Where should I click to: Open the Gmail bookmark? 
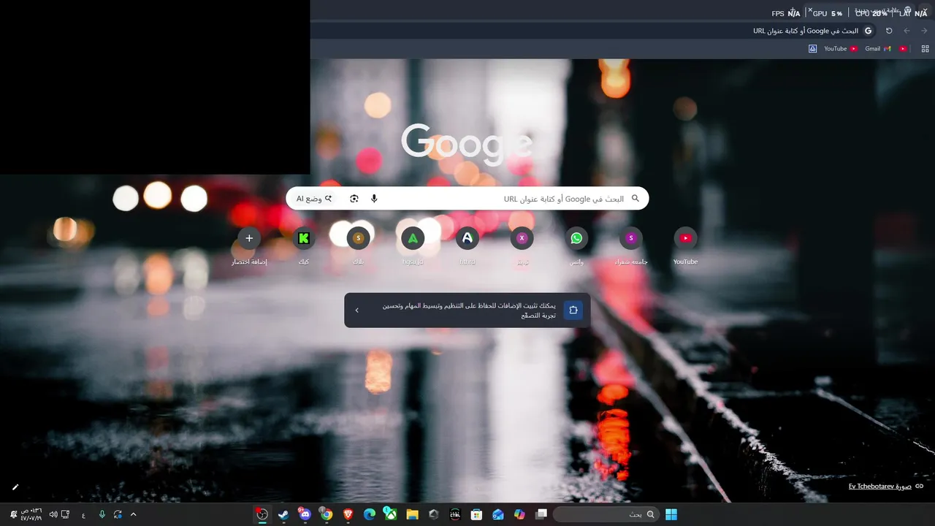(878, 49)
